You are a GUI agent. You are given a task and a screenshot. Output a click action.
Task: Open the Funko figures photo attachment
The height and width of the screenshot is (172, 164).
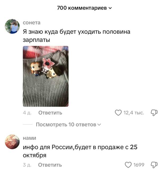click(x=46, y=76)
